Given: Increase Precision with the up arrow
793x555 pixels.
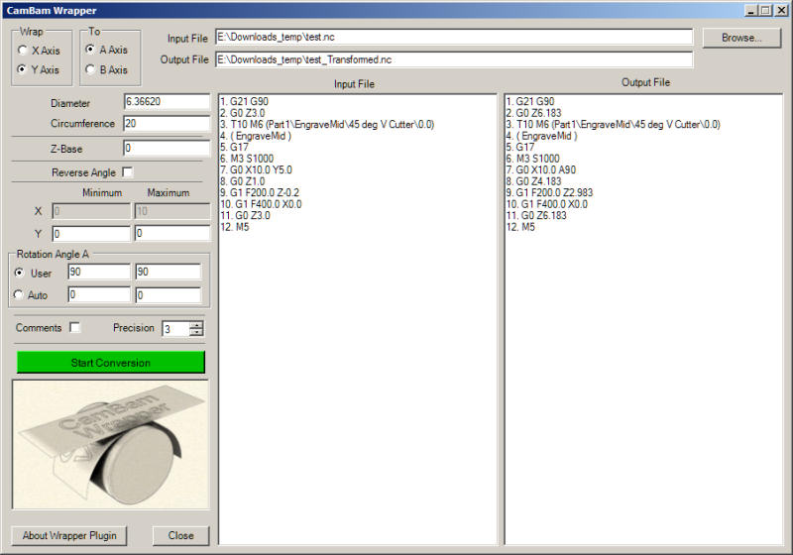Looking at the screenshot, I should pos(196,324).
